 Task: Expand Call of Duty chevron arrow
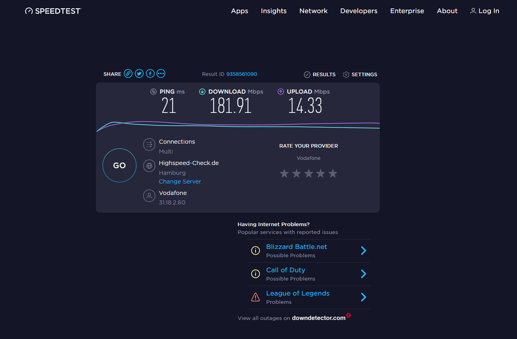pyautogui.click(x=363, y=274)
